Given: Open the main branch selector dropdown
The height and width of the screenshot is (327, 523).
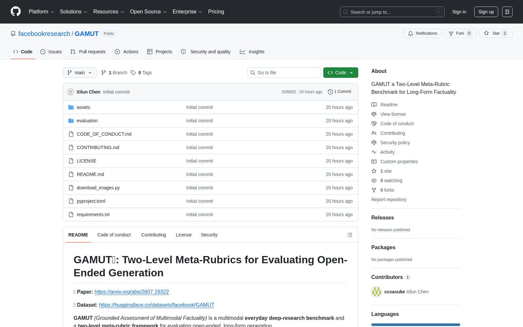Looking at the screenshot, I should coord(80,73).
